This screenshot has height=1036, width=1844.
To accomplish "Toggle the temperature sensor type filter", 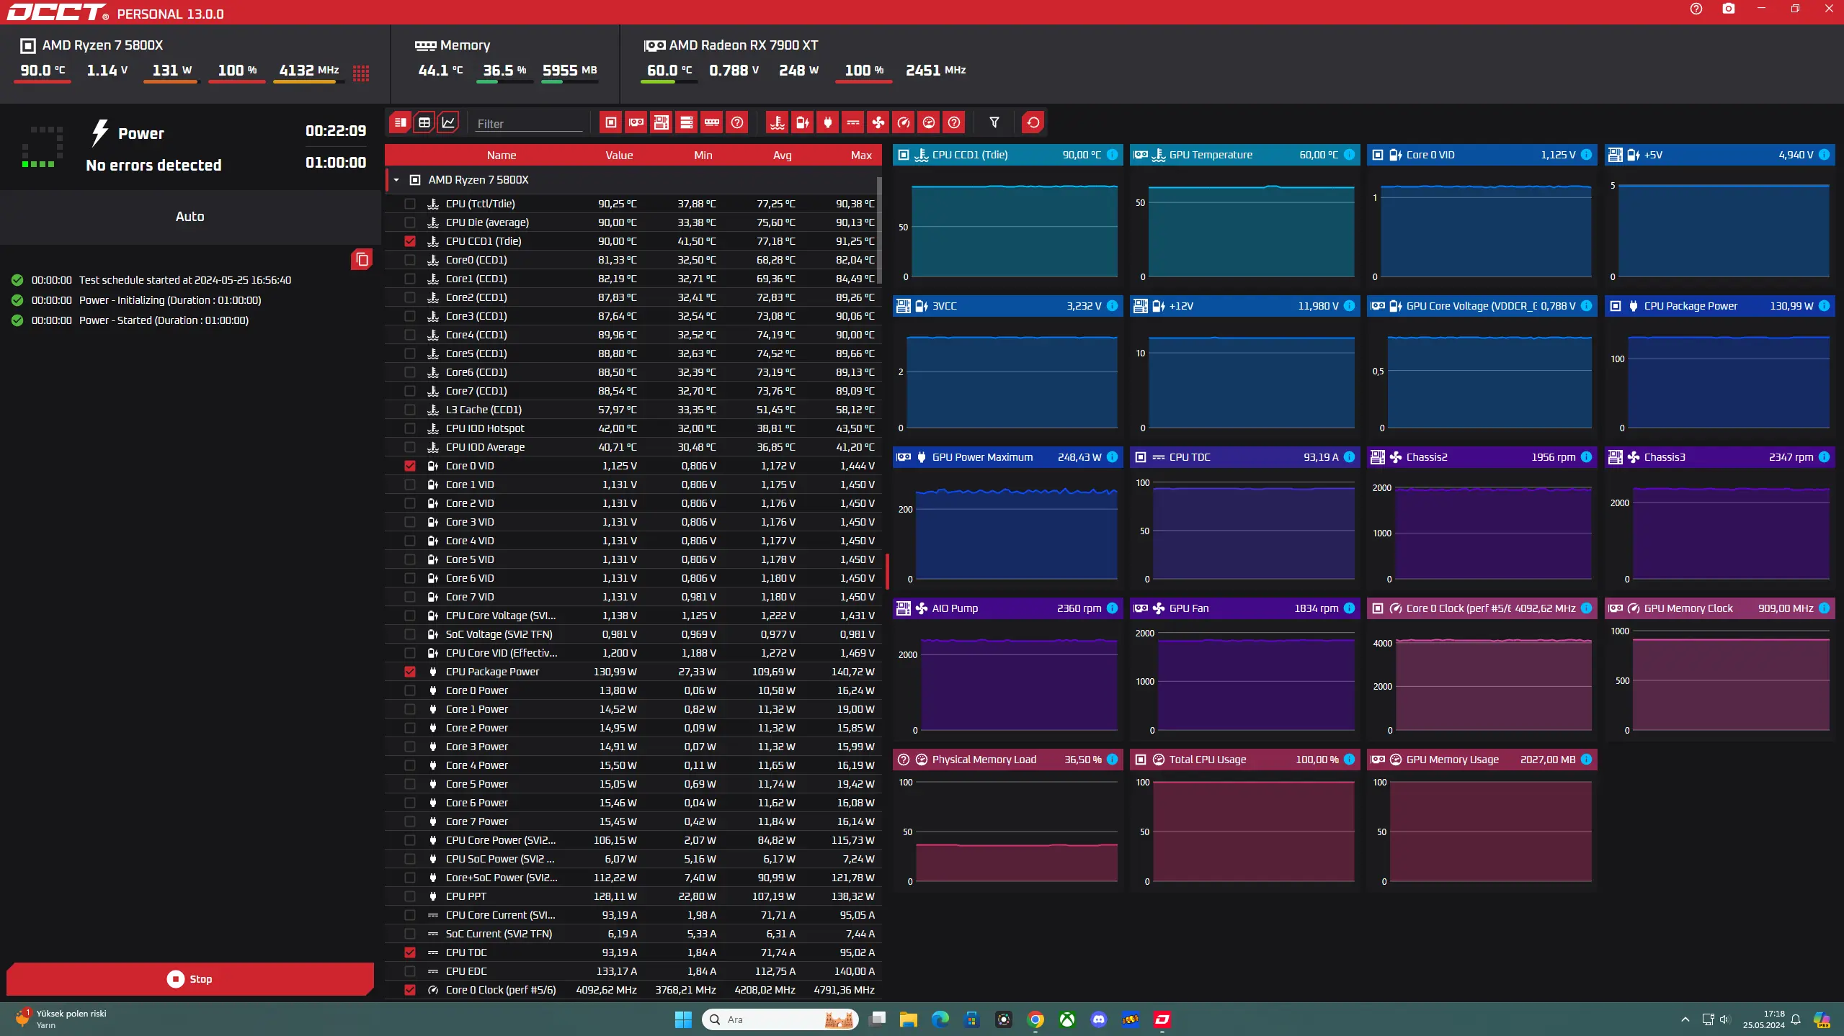I will [x=778, y=122].
